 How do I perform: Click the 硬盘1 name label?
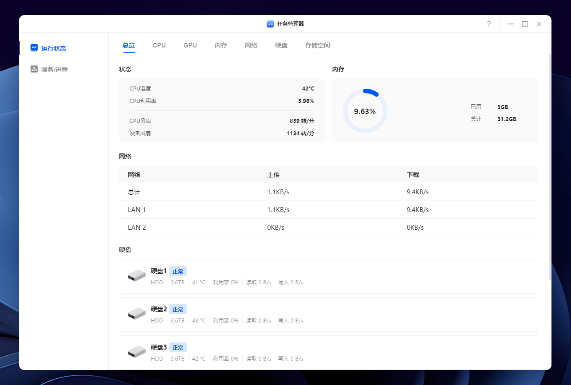click(159, 271)
